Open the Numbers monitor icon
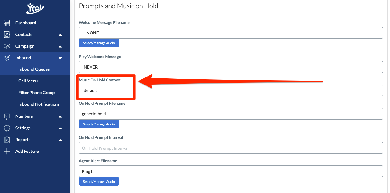Image resolution: width=390 pixels, height=193 pixels. (x=7, y=116)
